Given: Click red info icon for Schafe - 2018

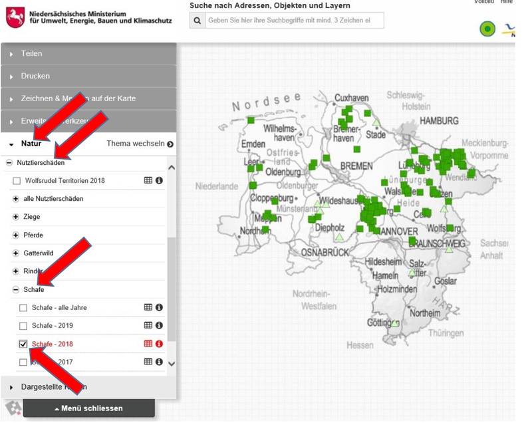Looking at the screenshot, I should tap(160, 344).
